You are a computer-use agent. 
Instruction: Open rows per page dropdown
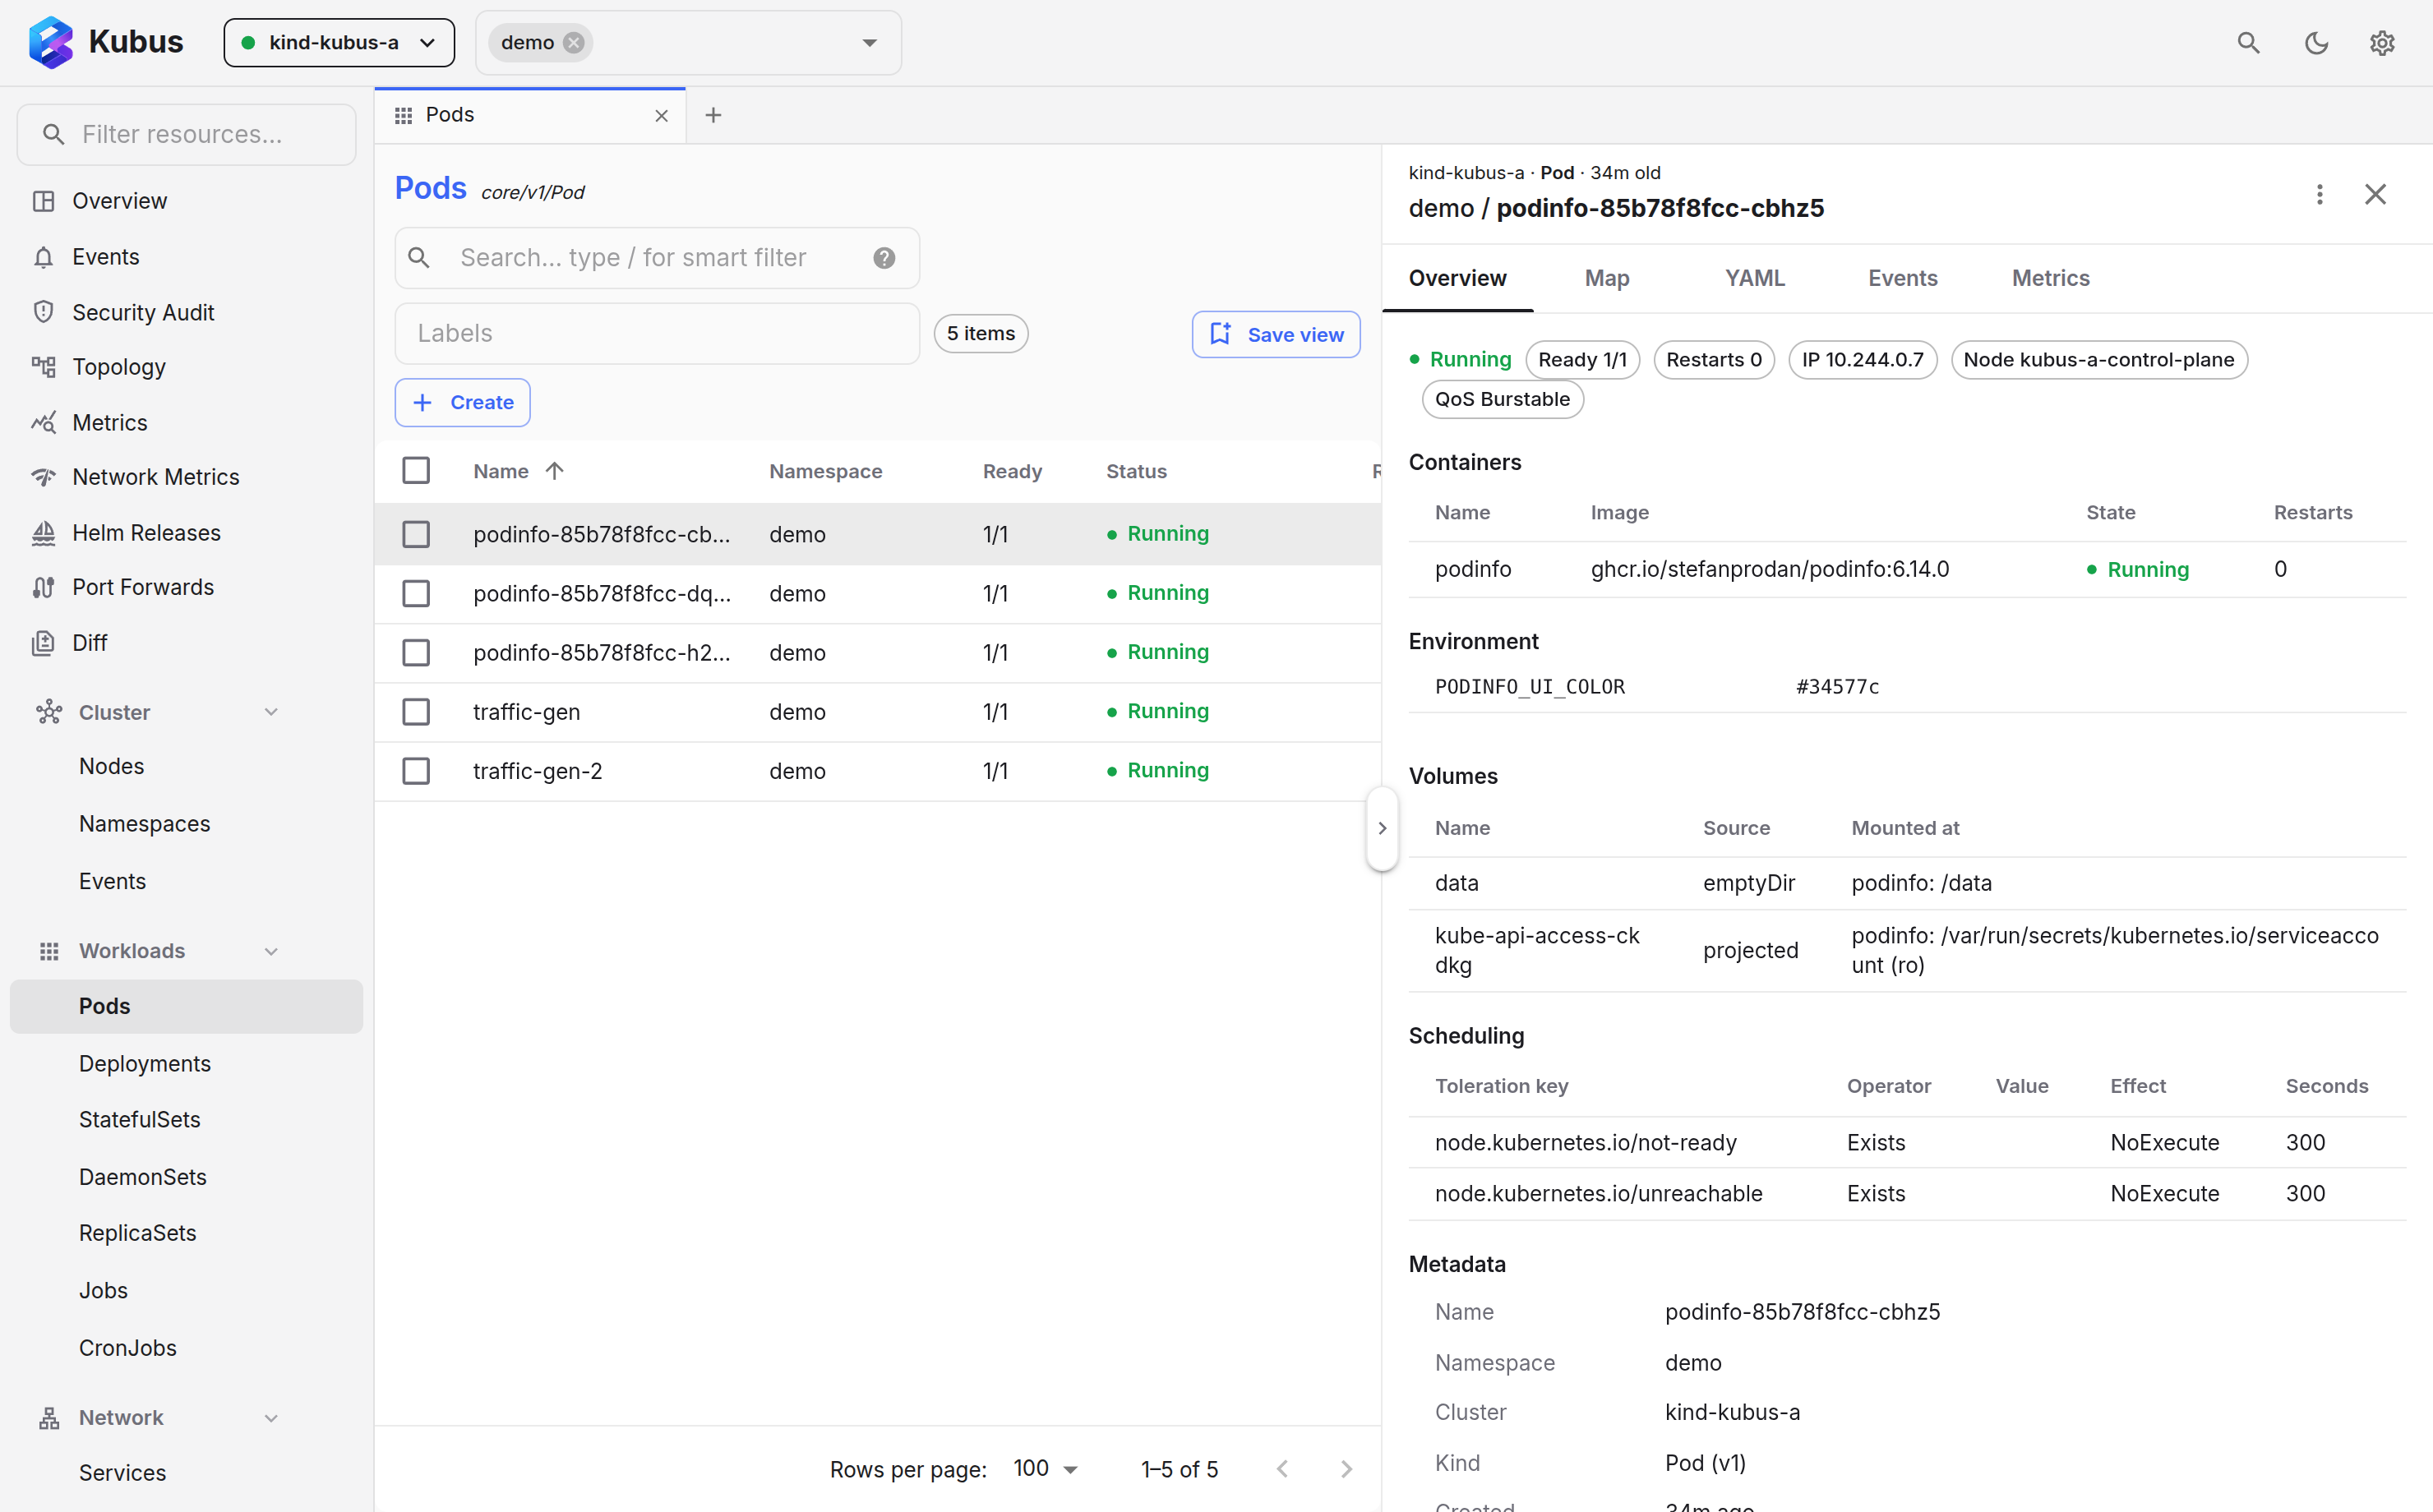1045,1468
